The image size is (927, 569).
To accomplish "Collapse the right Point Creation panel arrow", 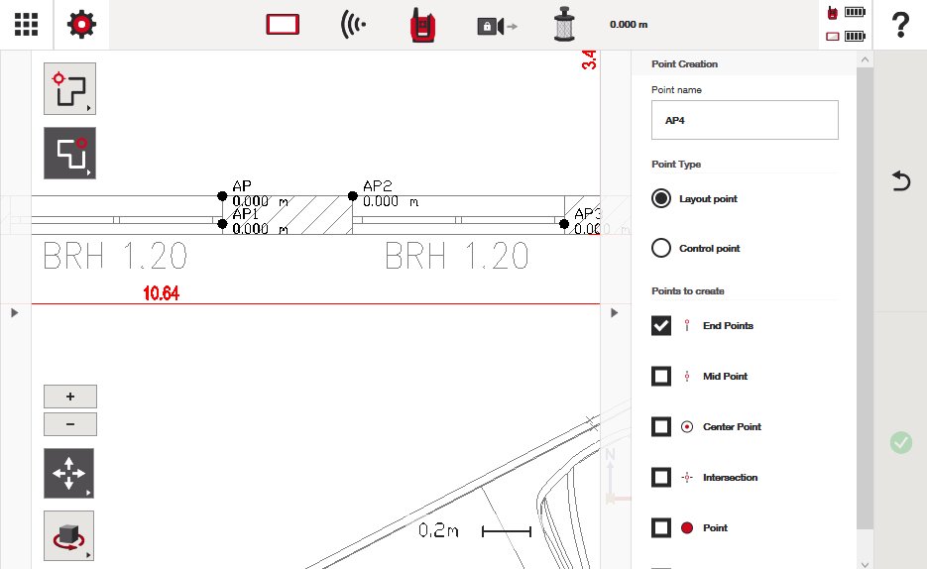I will (614, 313).
